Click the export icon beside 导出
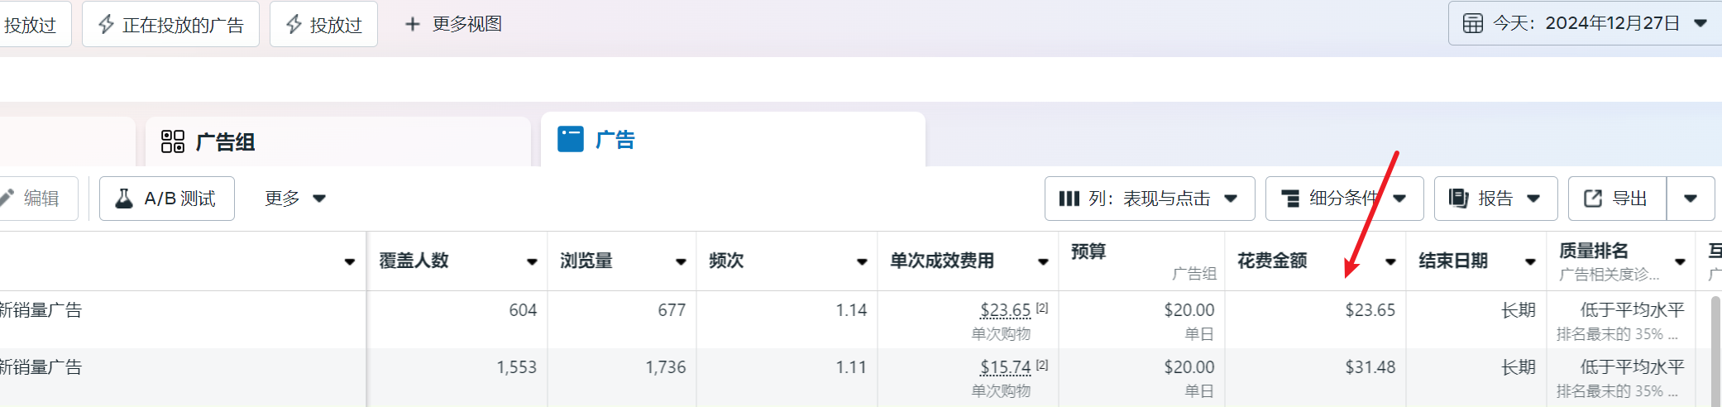 pyautogui.click(x=1592, y=199)
